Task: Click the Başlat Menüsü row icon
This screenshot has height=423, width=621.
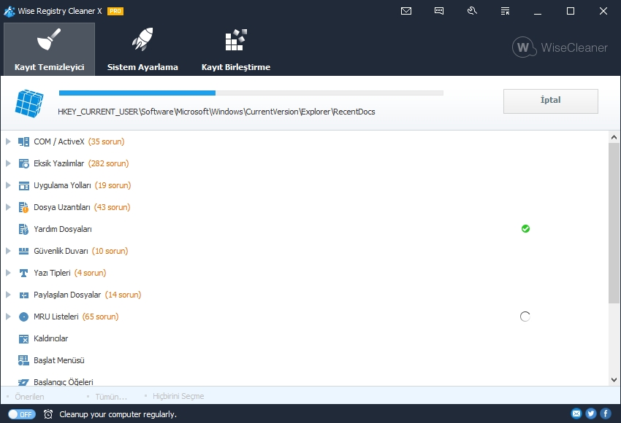Action: point(24,360)
